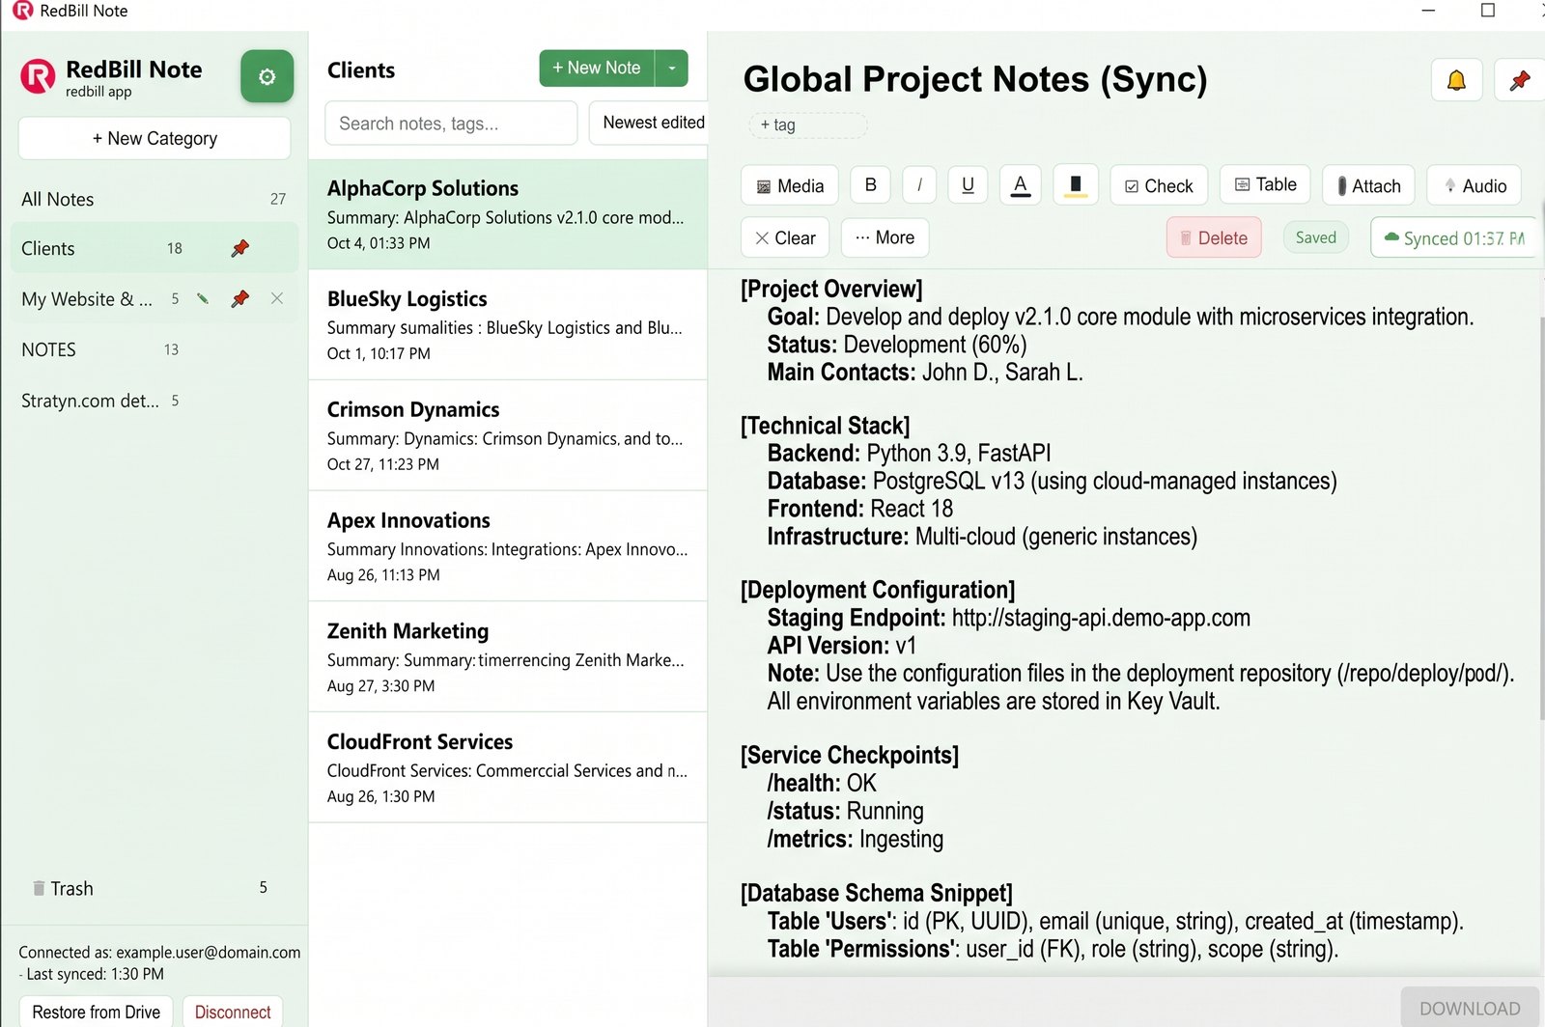
Task: Click the Synced cloud status button
Action: [x=1454, y=237]
